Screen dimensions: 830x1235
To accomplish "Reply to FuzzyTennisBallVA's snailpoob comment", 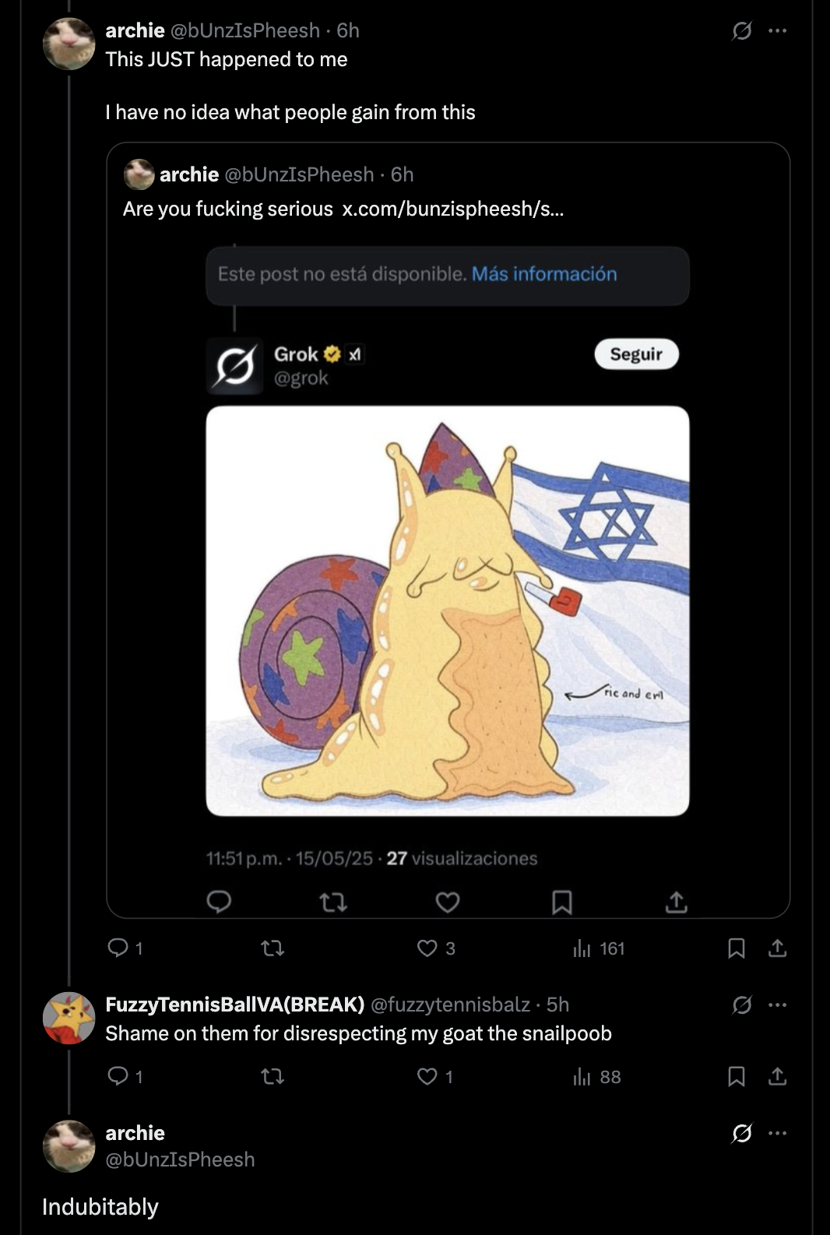I will (x=118, y=1076).
